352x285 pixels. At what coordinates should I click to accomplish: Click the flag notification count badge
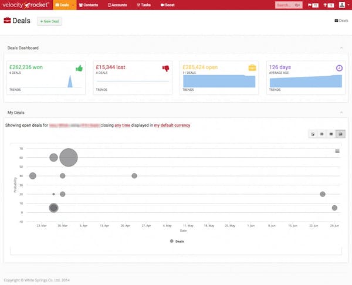315,5
